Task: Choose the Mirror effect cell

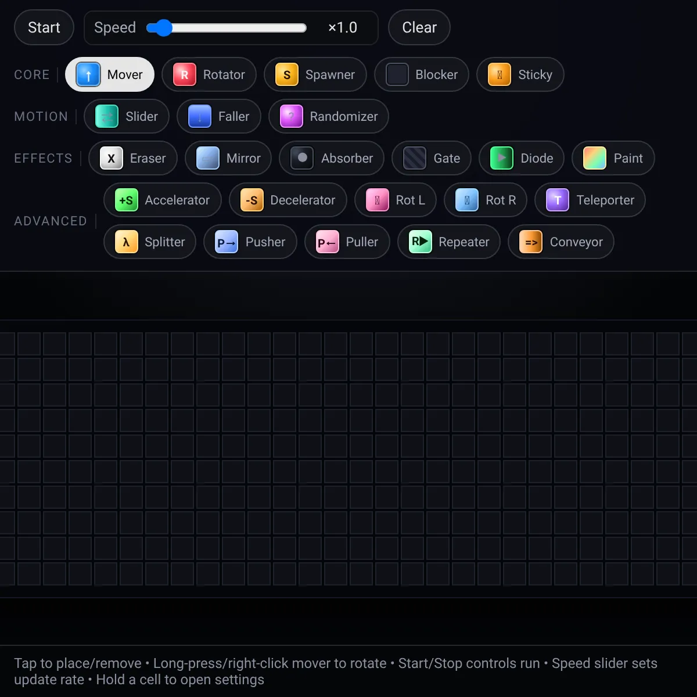Action: (x=228, y=158)
